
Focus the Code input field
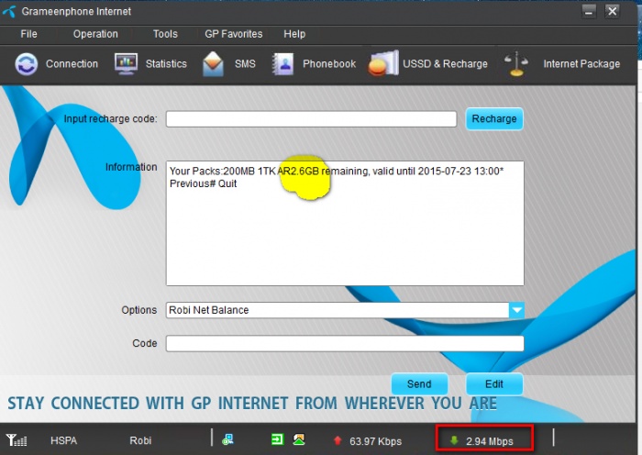click(345, 343)
